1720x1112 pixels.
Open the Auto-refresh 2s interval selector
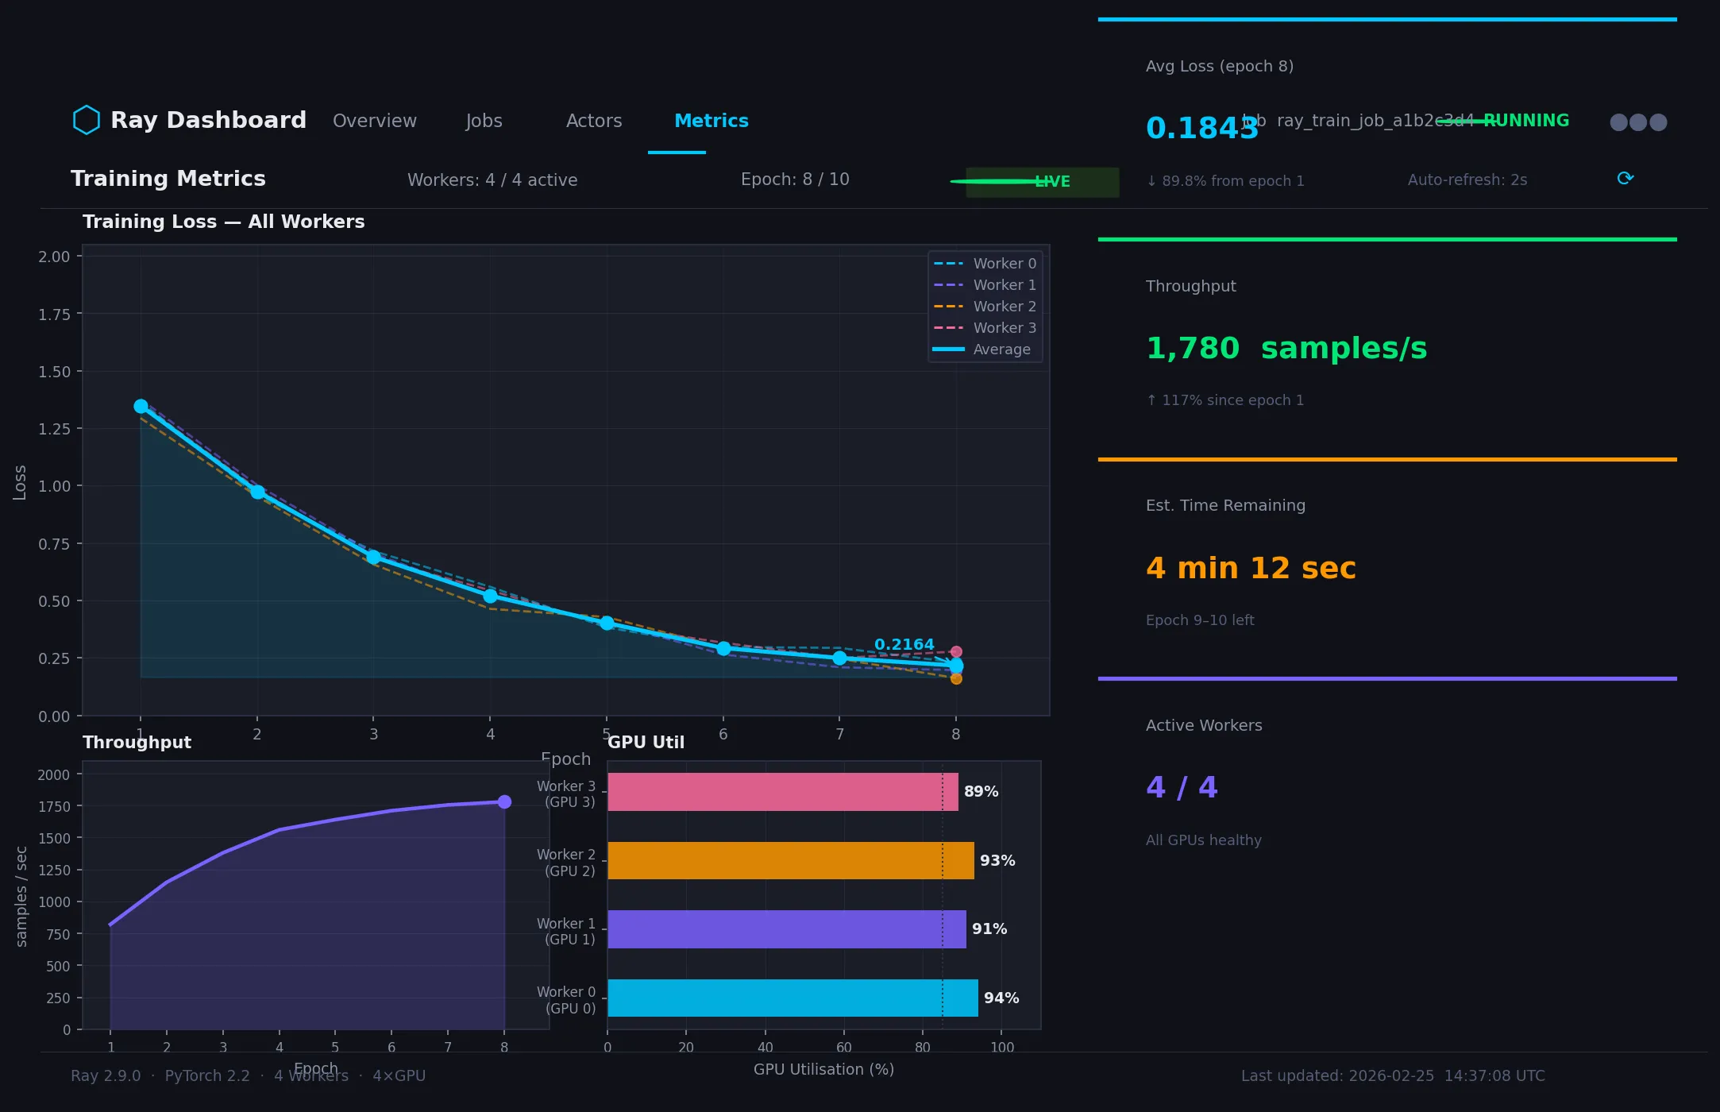[1467, 180]
